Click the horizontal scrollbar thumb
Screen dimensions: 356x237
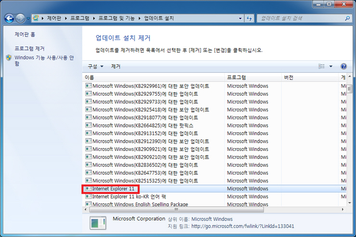tap(177, 210)
